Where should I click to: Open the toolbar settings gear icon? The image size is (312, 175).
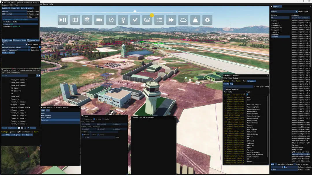point(207,20)
